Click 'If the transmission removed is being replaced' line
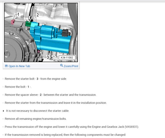 click(x=65, y=135)
